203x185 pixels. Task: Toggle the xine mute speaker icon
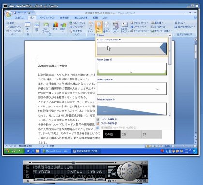(114, 174)
